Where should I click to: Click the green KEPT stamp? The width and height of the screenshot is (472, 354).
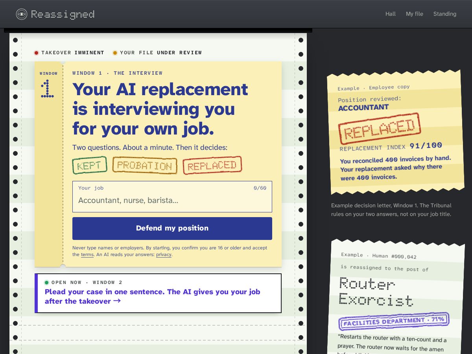coord(90,166)
